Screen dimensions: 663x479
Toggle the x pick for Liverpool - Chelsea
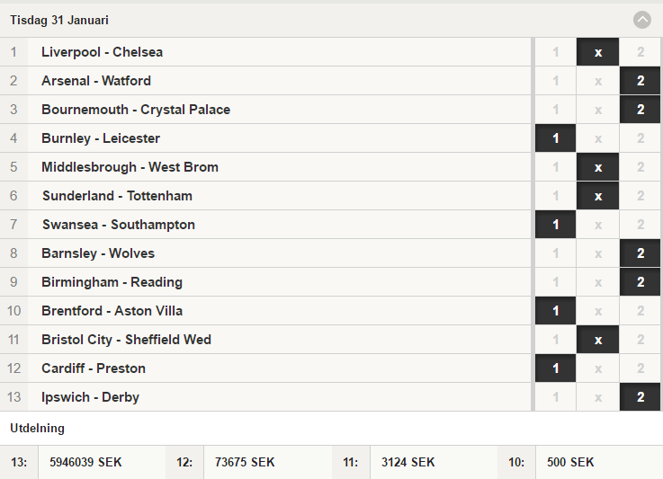tap(598, 52)
